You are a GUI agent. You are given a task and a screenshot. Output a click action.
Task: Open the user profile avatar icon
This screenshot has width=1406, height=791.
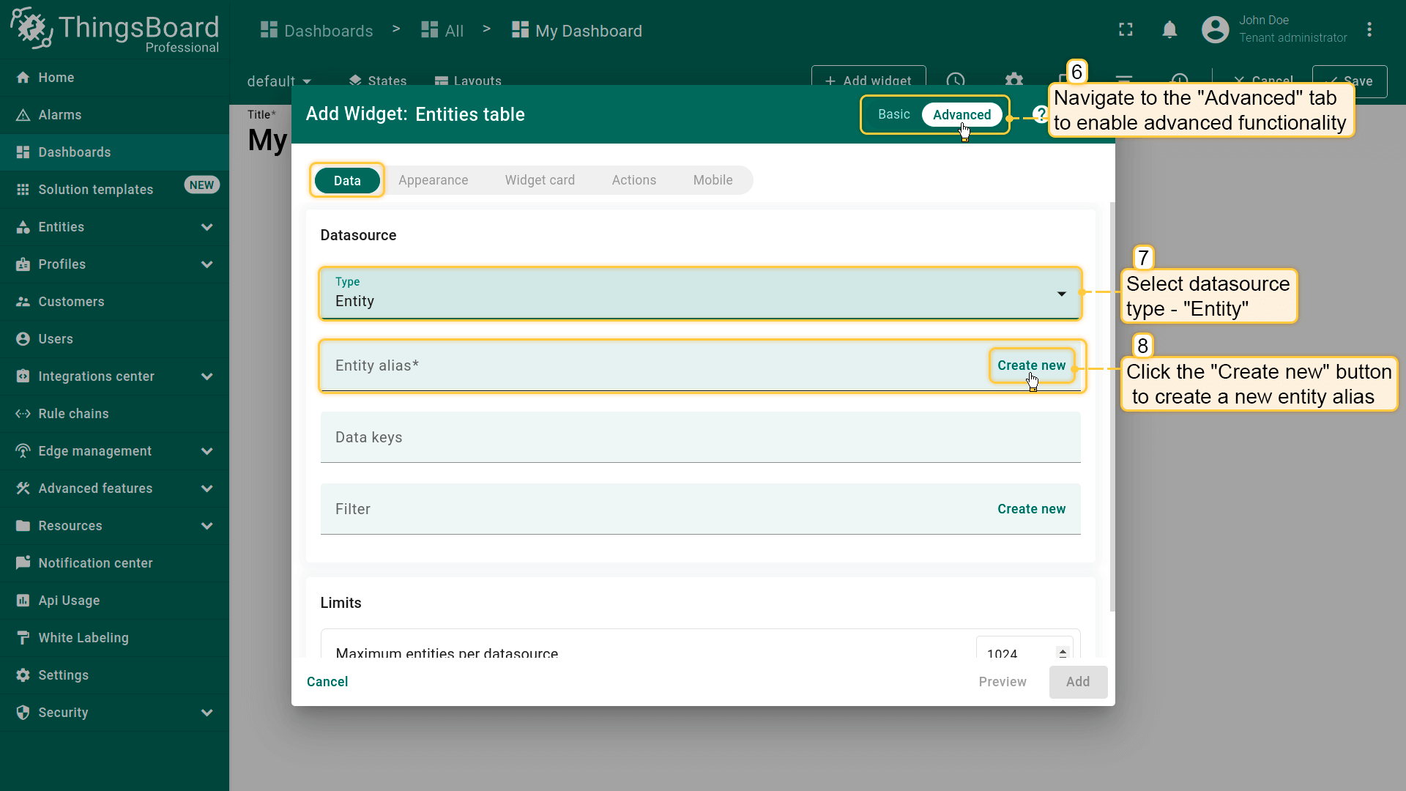click(x=1215, y=30)
